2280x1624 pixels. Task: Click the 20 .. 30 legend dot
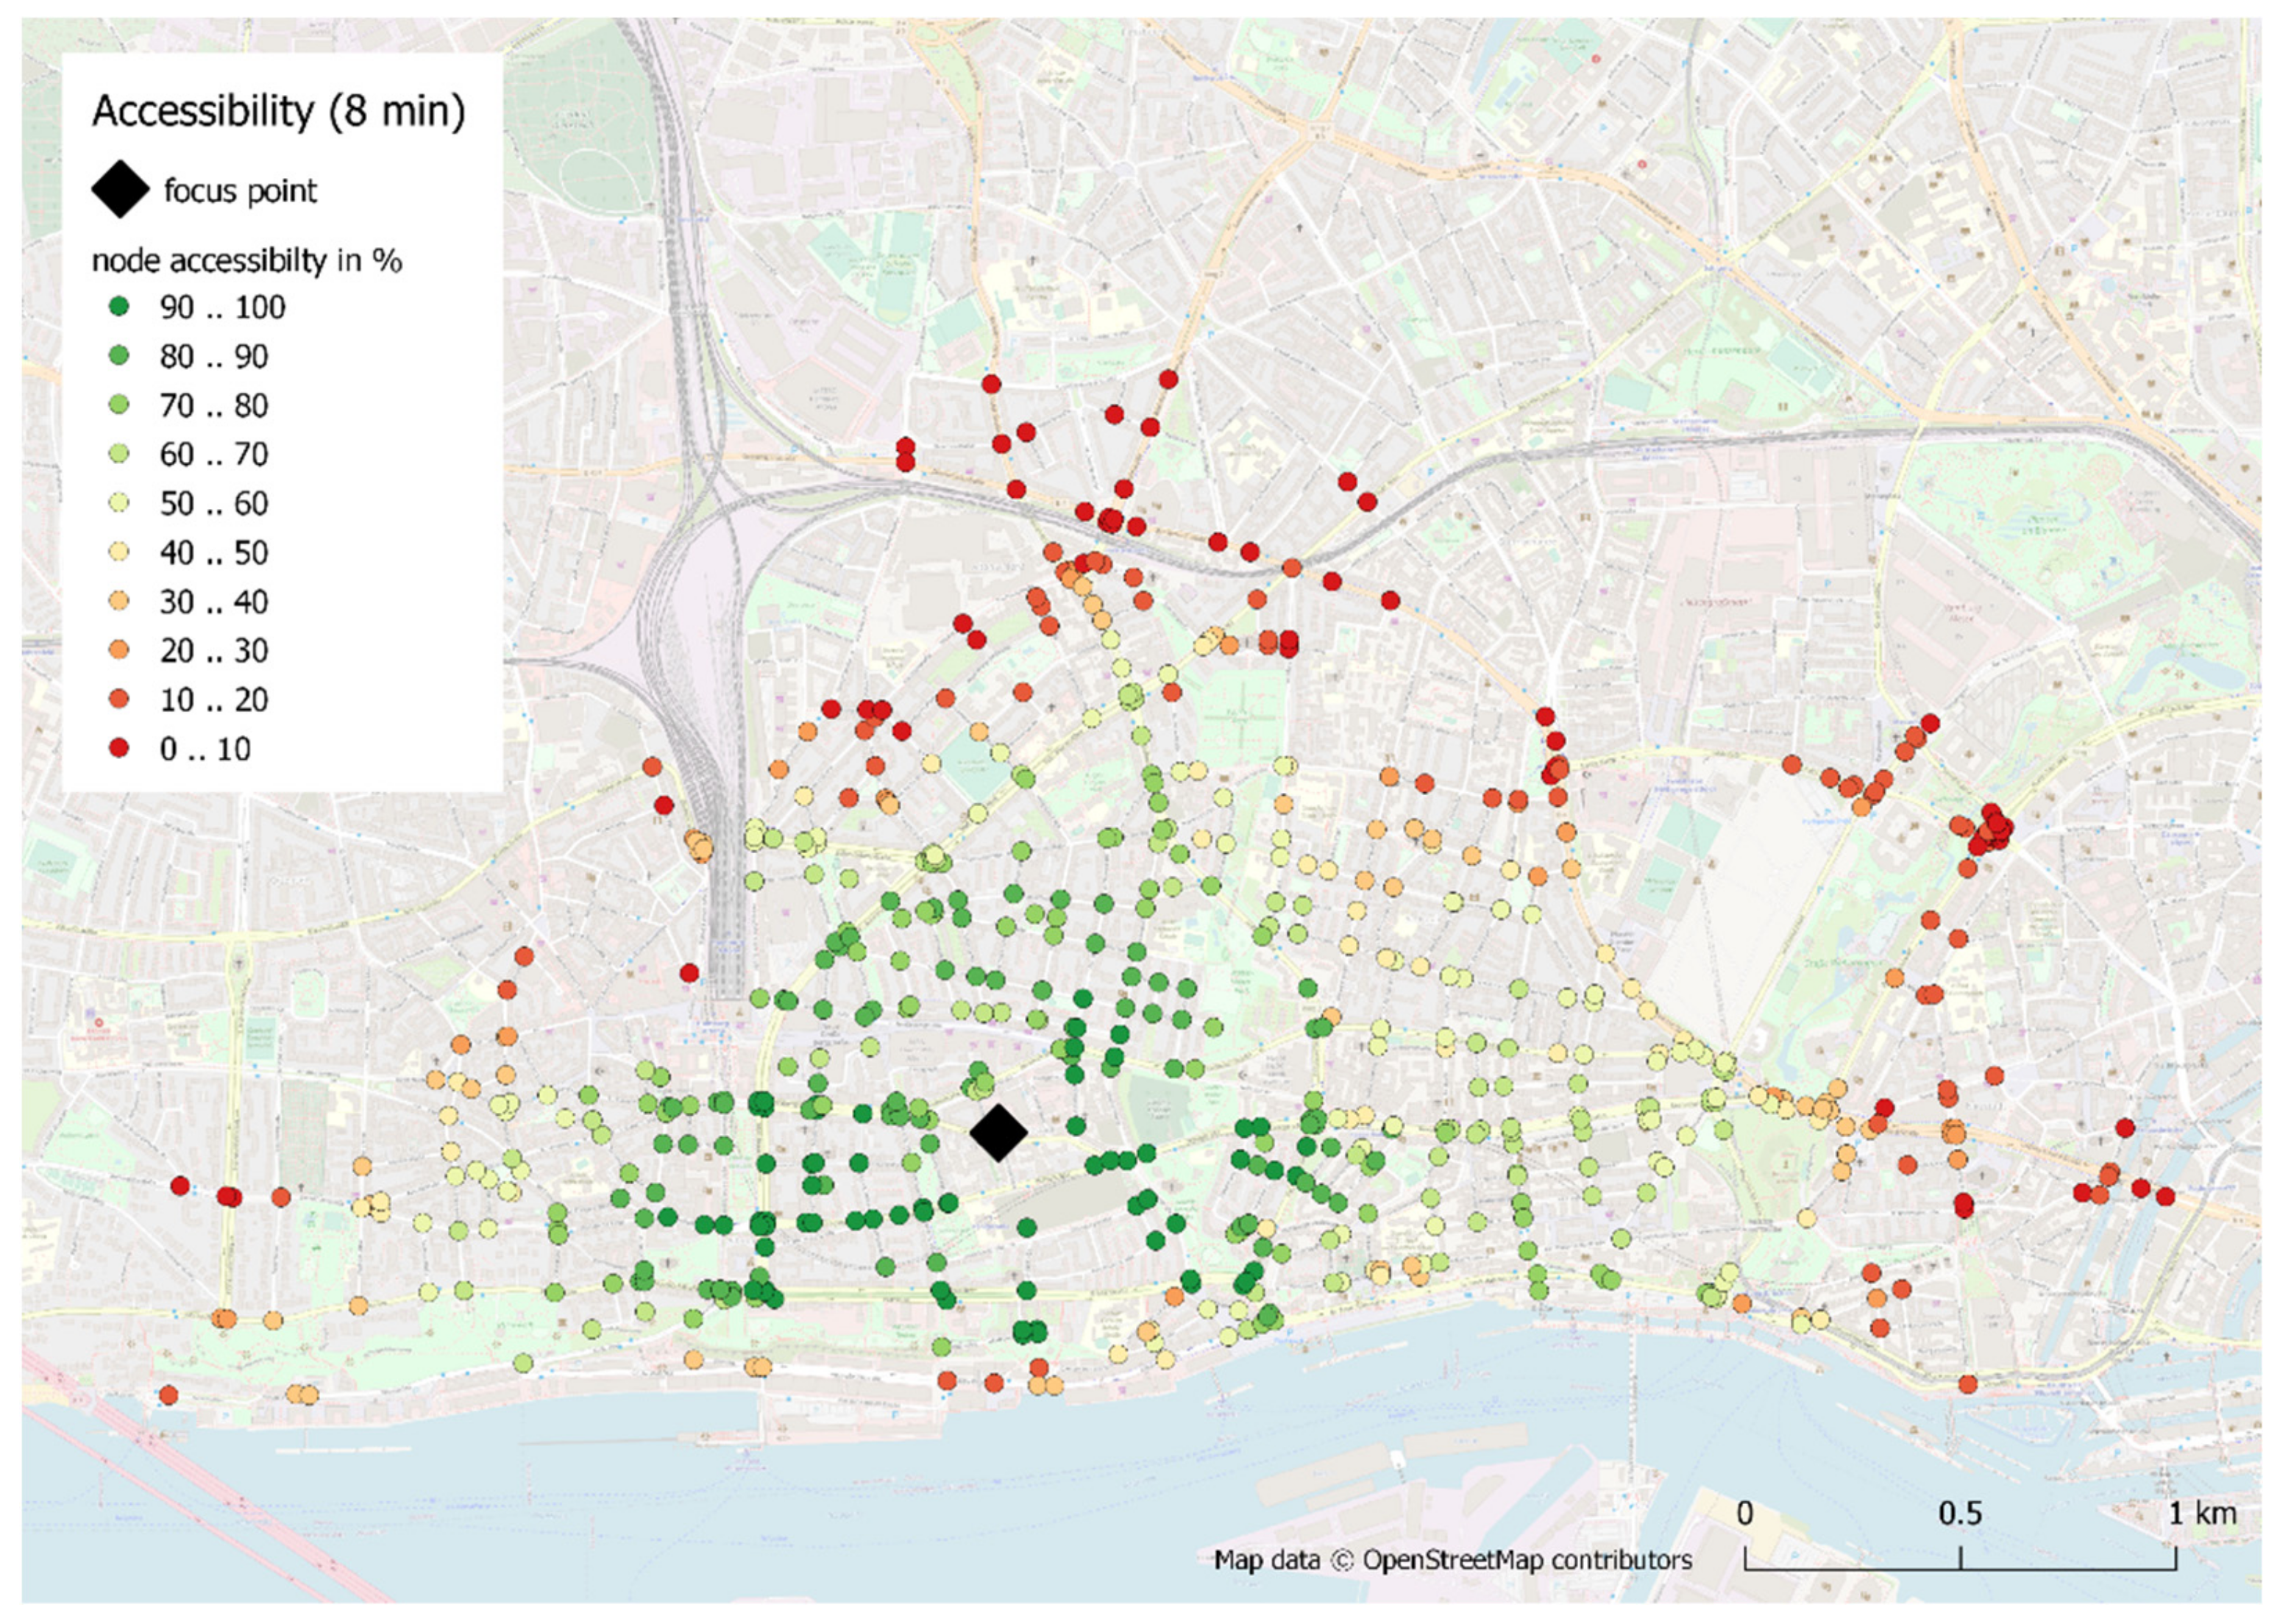point(119,650)
